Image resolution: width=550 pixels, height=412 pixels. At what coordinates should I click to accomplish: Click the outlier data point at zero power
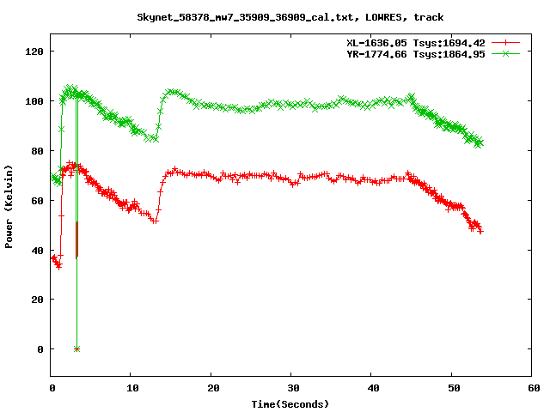(76, 349)
